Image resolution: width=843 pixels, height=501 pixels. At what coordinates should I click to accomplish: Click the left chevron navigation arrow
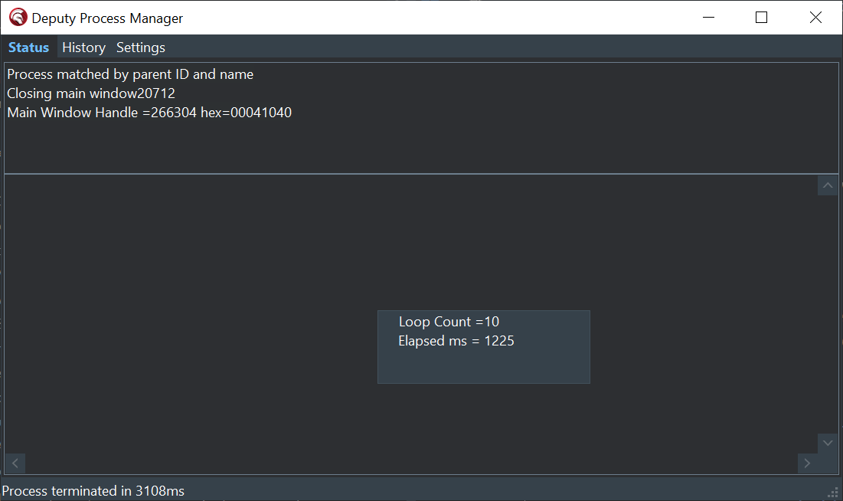[14, 463]
